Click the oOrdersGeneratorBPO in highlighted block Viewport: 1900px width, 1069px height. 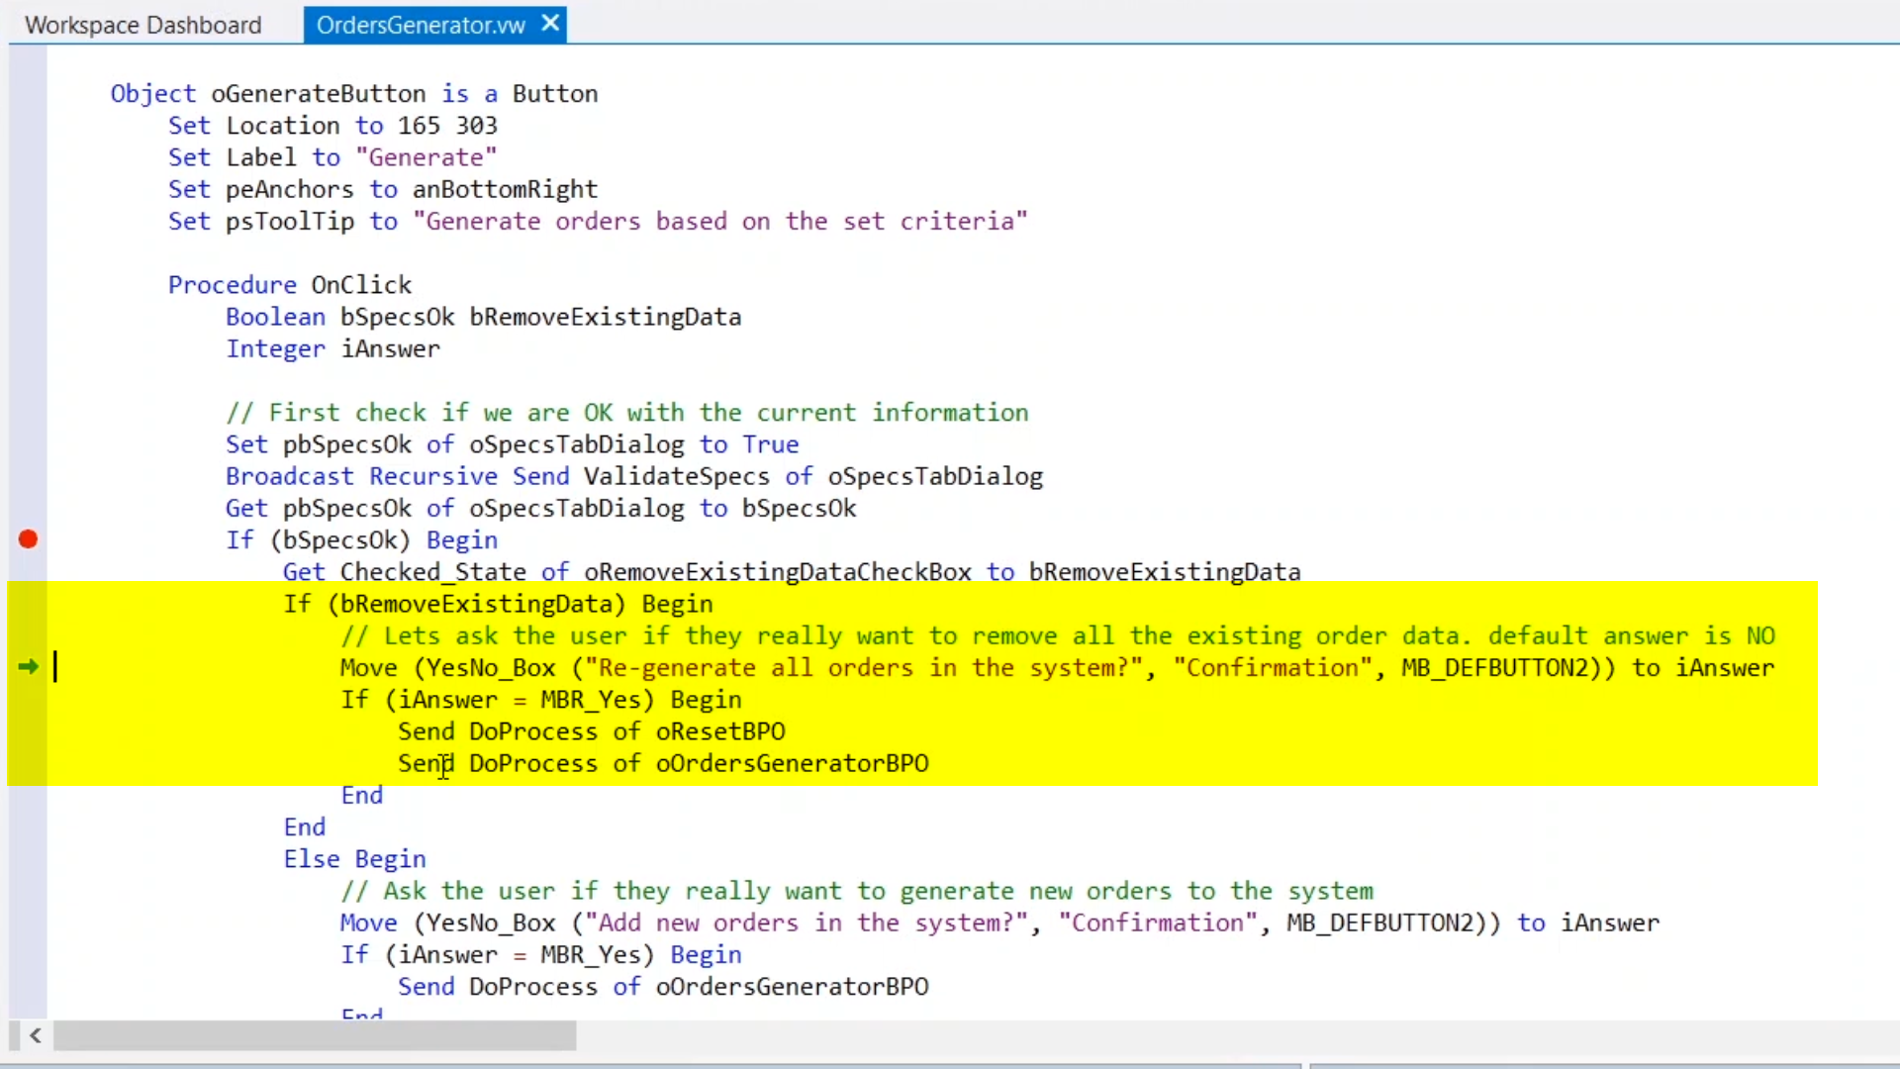click(x=792, y=763)
